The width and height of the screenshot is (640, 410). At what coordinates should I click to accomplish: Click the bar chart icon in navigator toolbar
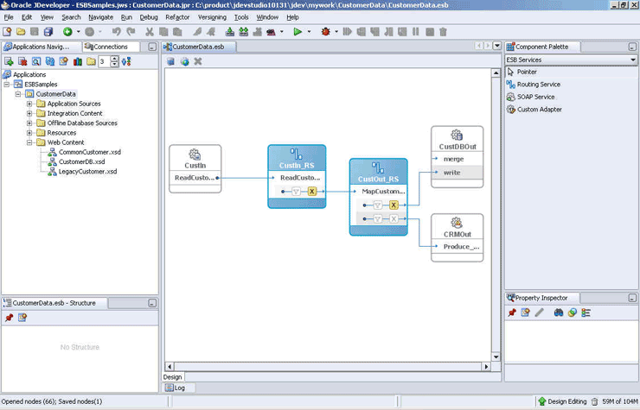(78, 61)
